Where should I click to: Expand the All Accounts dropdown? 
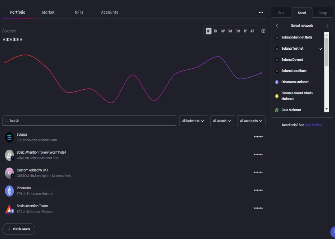[251, 121]
